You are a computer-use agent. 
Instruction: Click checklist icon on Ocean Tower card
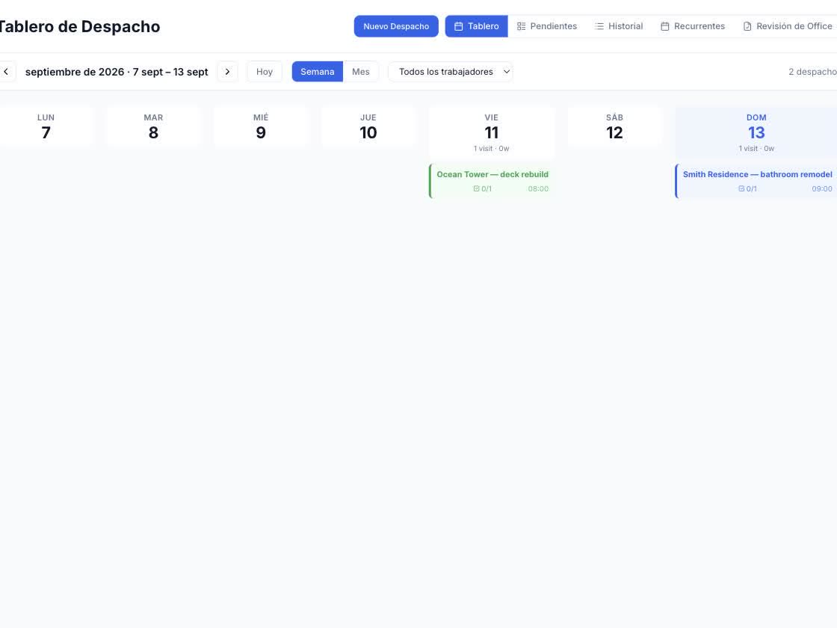(476, 188)
